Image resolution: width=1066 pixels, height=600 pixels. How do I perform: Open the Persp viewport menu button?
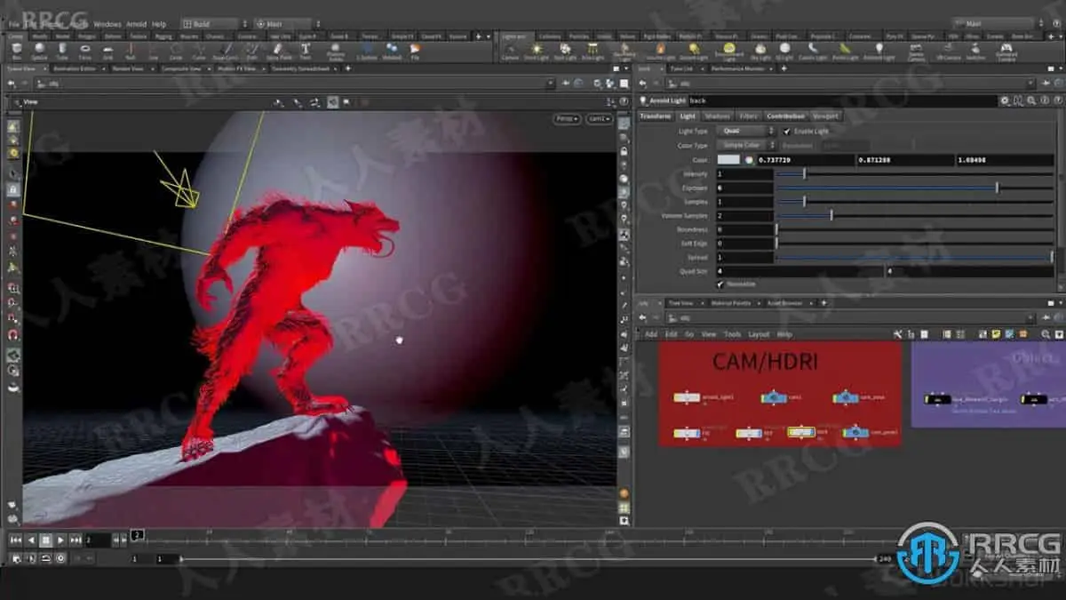coord(565,118)
